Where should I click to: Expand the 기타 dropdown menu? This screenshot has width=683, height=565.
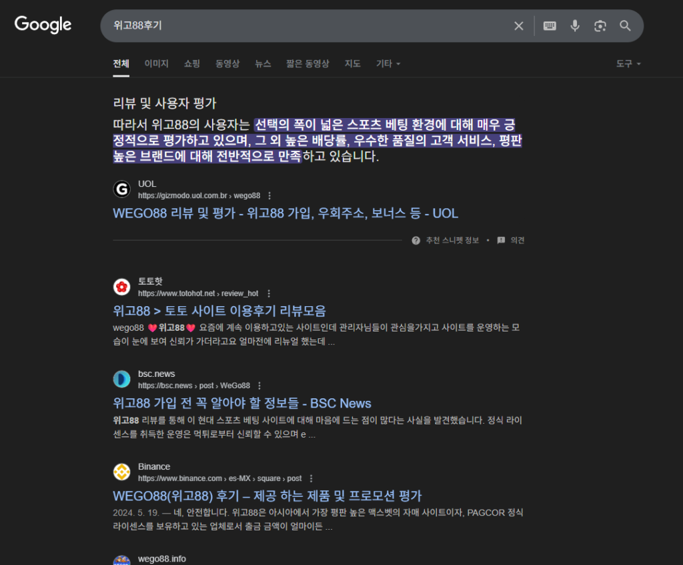coord(388,63)
